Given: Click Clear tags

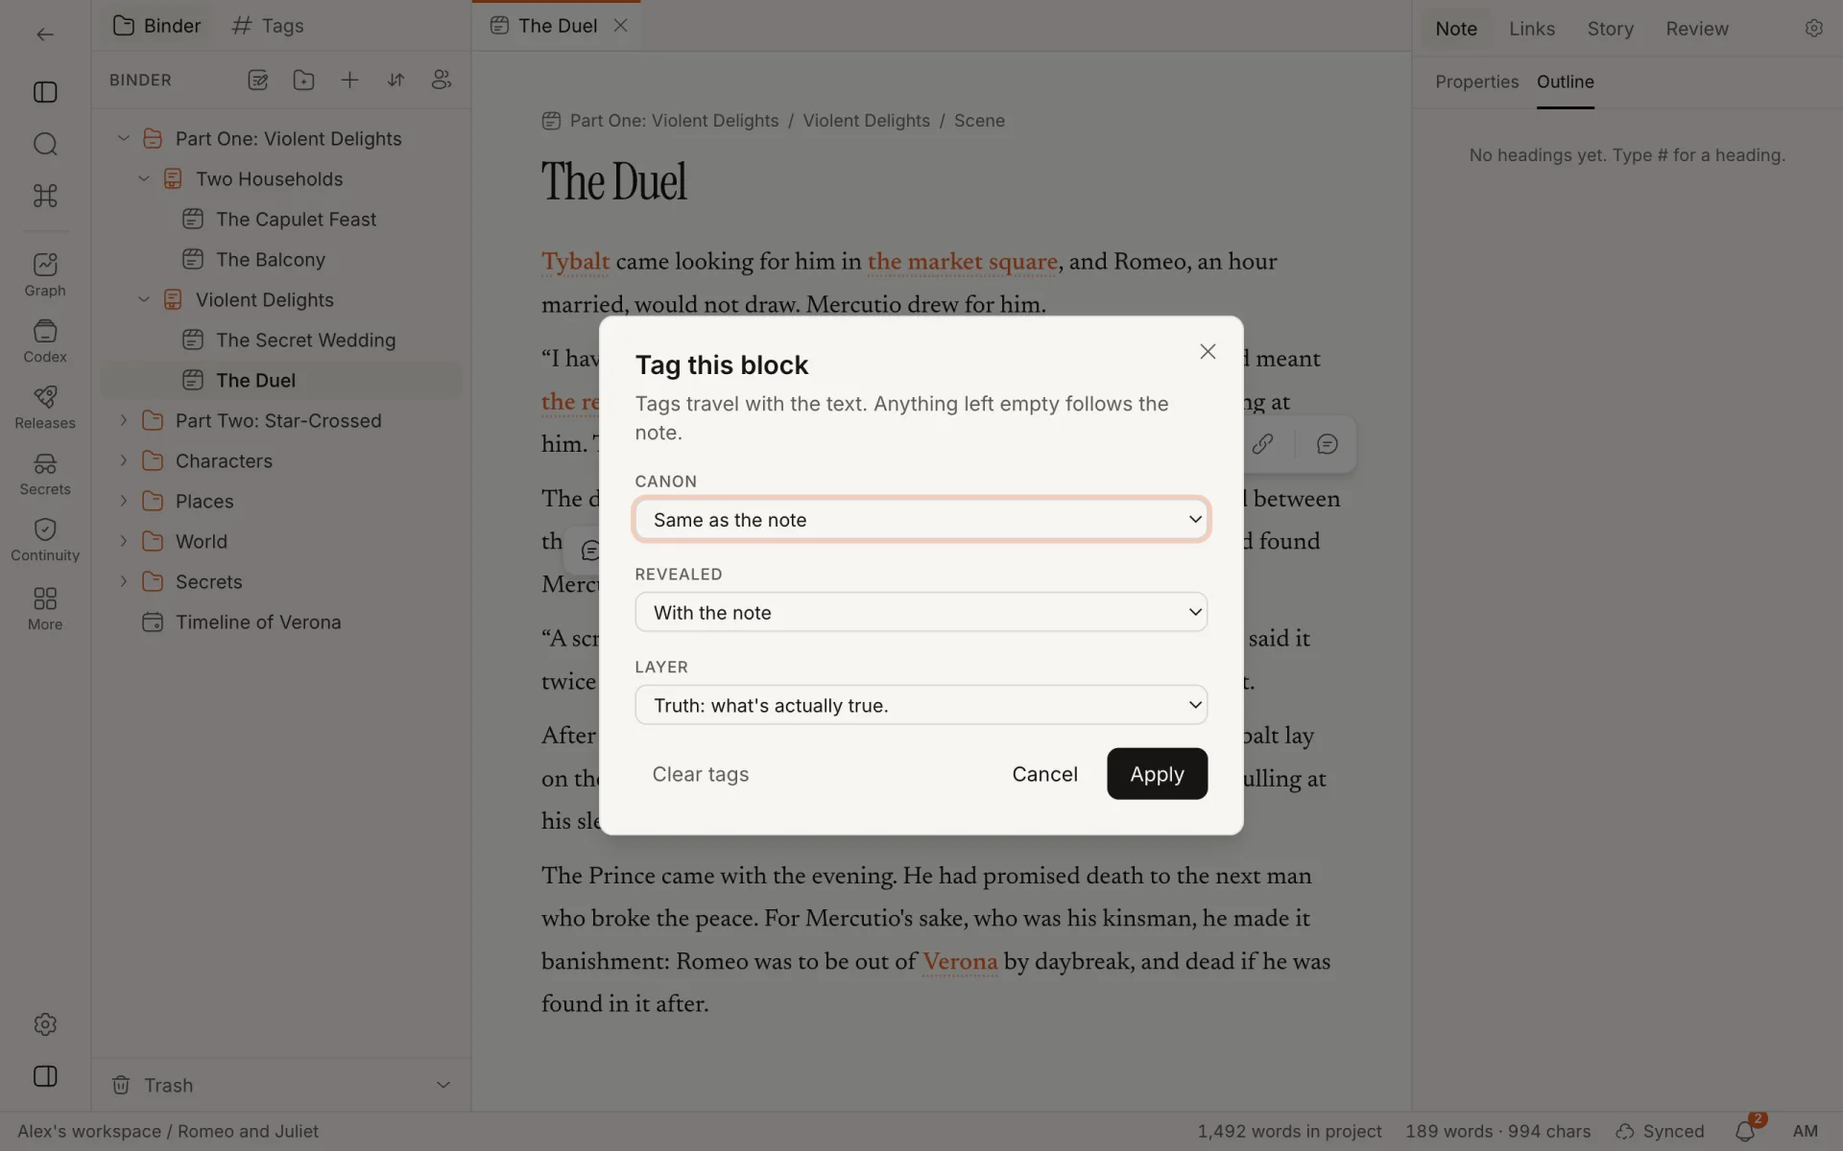Looking at the screenshot, I should click(x=701, y=774).
